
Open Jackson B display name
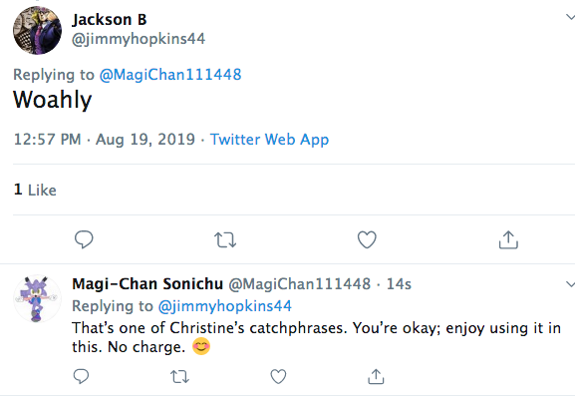[x=110, y=20]
